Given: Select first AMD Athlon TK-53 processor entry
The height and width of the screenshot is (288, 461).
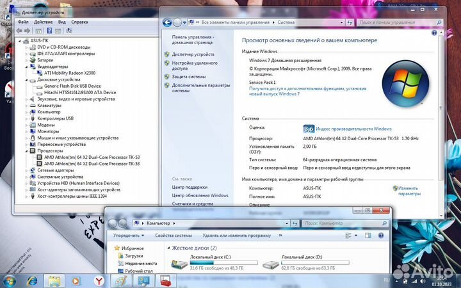Looking at the screenshot, I should pos(92,157).
